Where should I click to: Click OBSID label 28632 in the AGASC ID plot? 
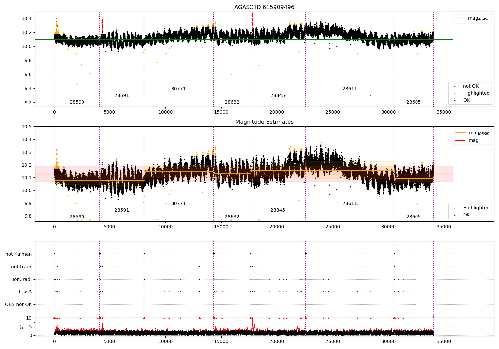coord(232,102)
